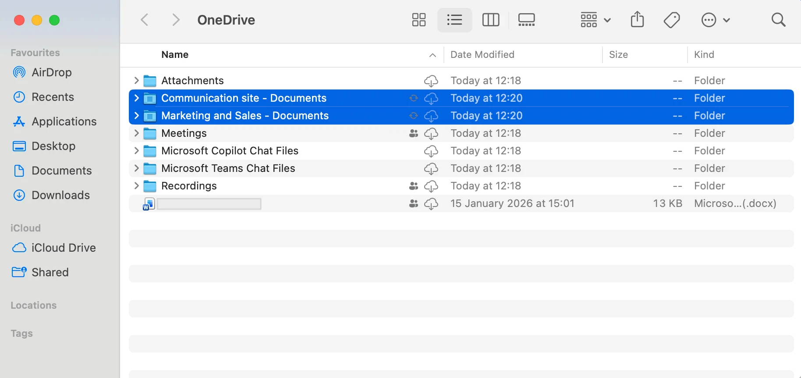
Task: Click cloud download icon for Microsoft Copilot Chat Files
Action: click(431, 151)
